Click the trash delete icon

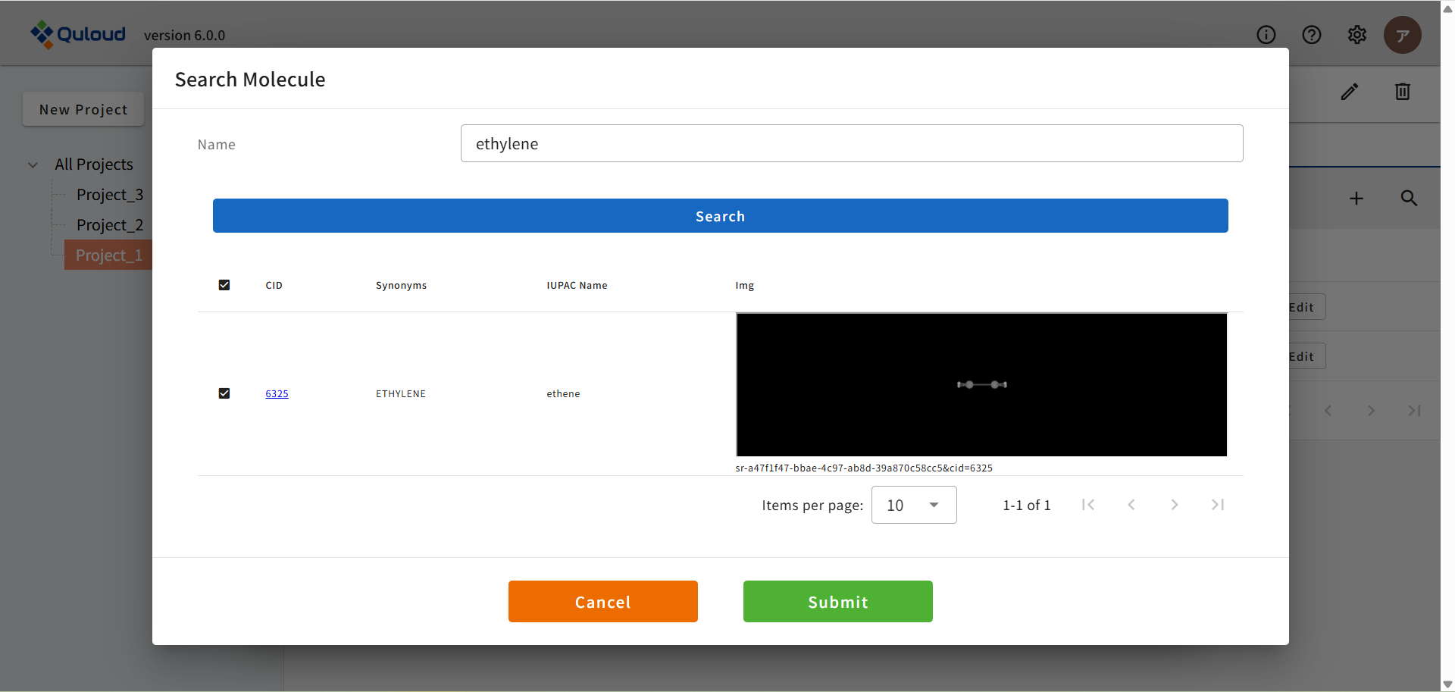coord(1402,92)
